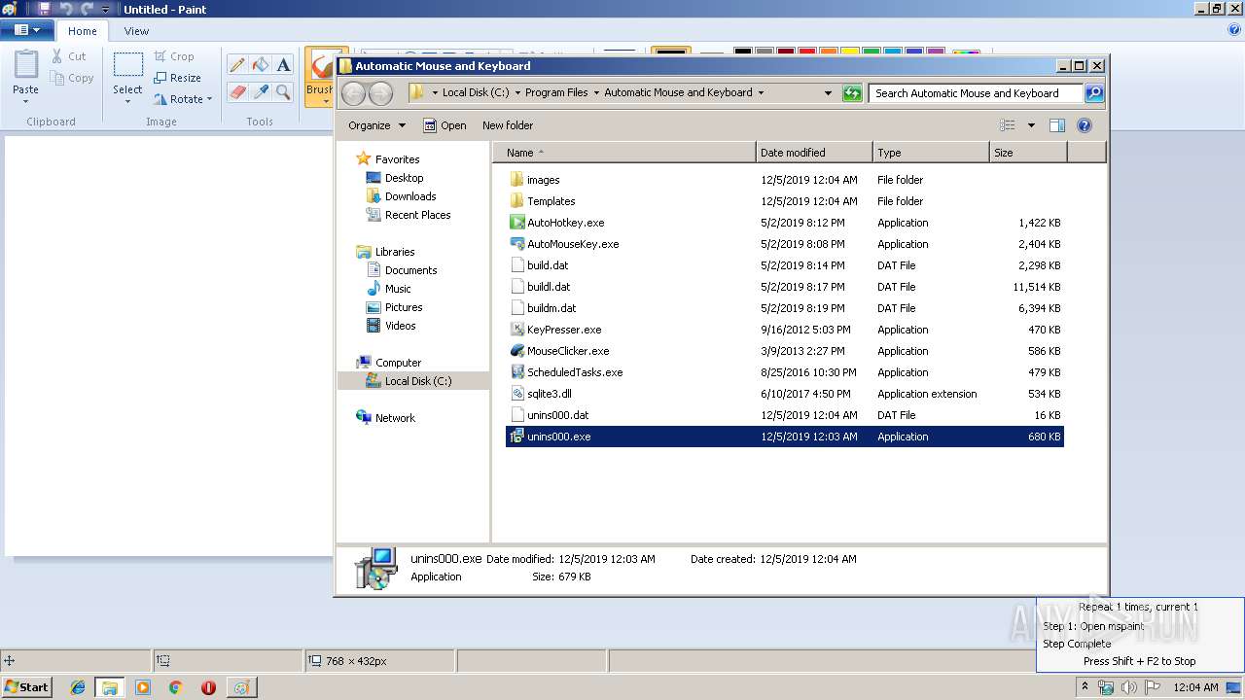Viewport: 1245px width, 700px height.
Task: Pick the green color swatch
Action: tap(871, 52)
